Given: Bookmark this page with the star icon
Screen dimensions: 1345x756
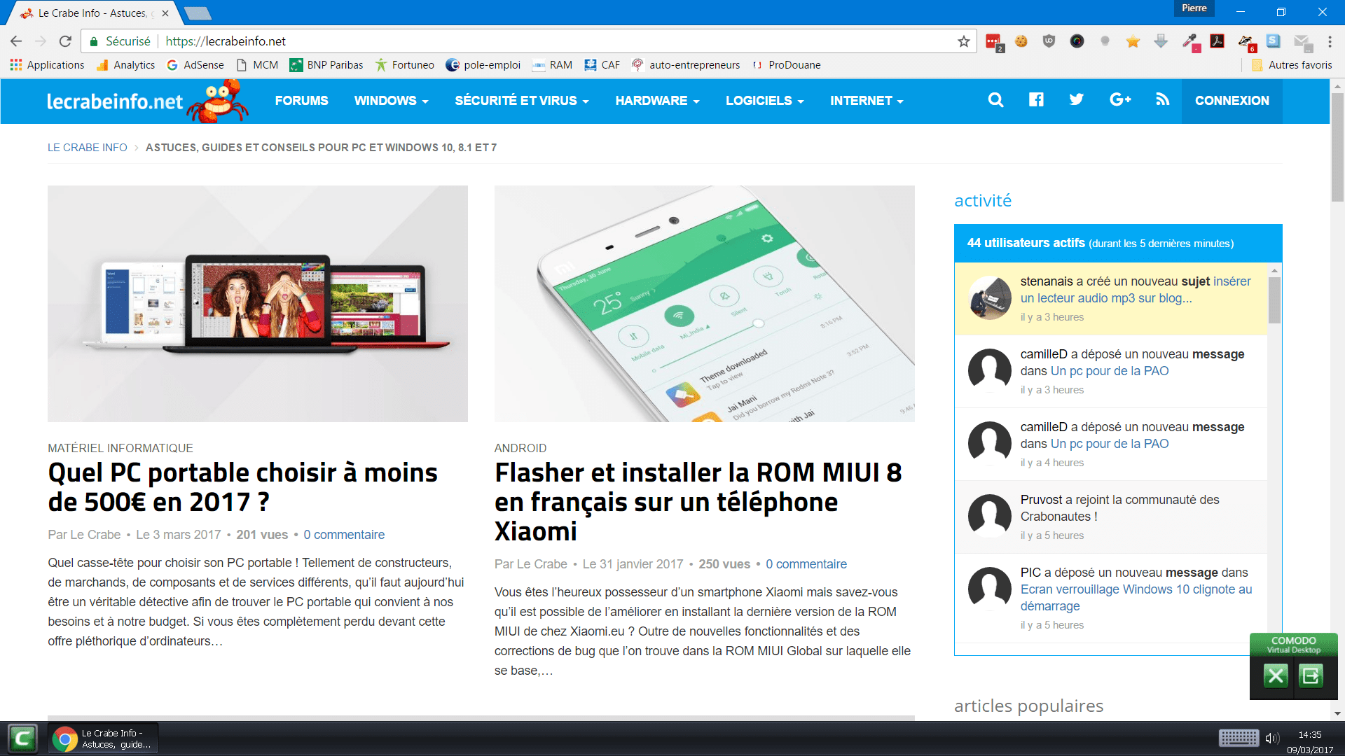Looking at the screenshot, I should (x=964, y=41).
